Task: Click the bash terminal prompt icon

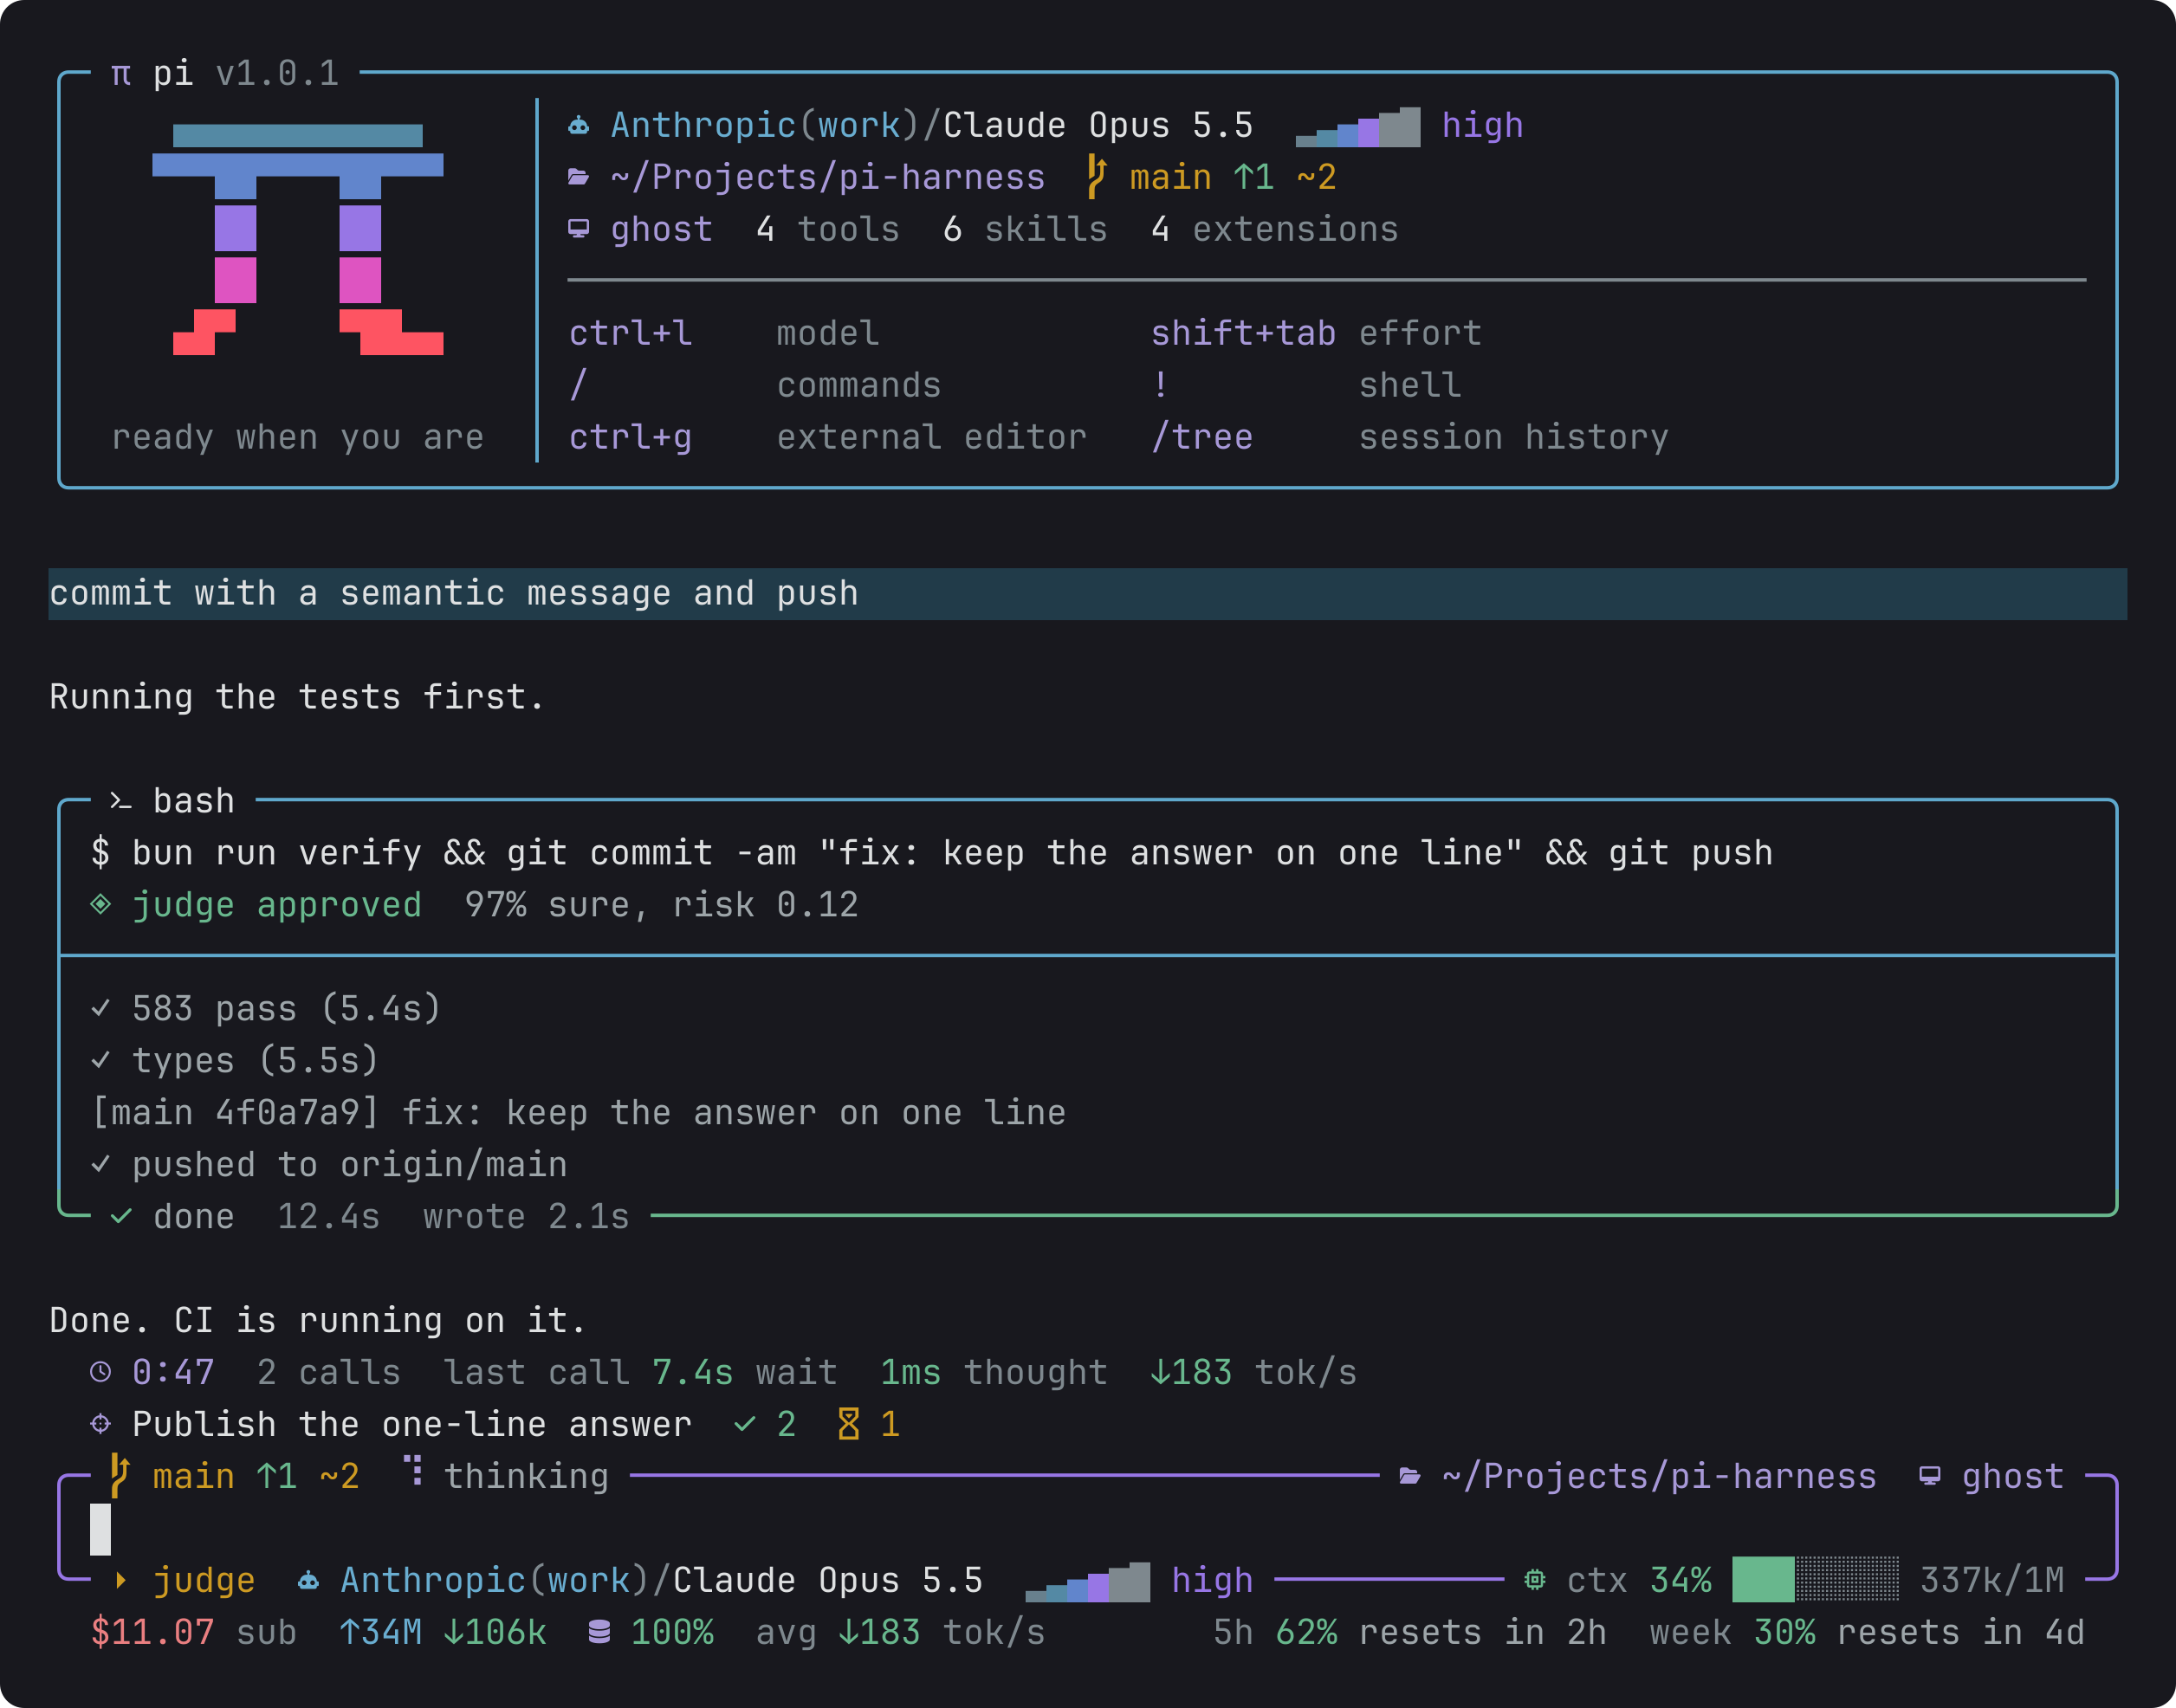Action: coord(121,801)
